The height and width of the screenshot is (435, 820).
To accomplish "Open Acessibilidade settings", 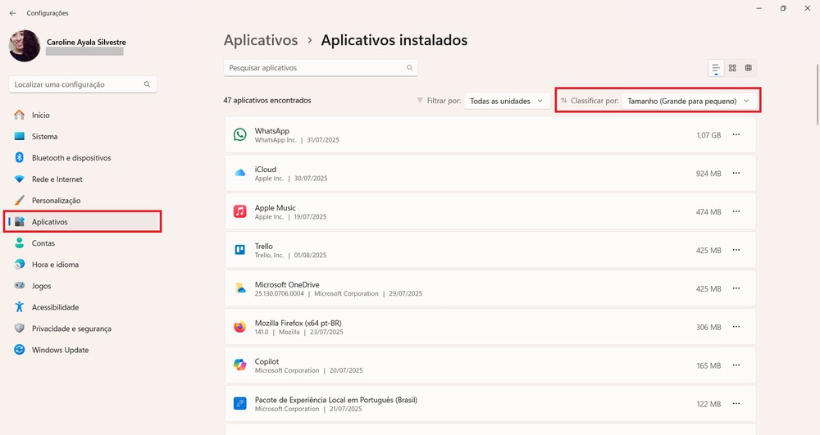I will (x=82, y=307).
